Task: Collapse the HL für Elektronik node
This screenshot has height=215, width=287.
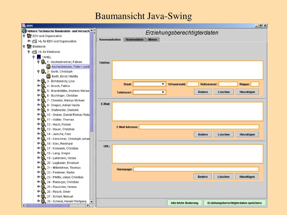Action: 29,52
